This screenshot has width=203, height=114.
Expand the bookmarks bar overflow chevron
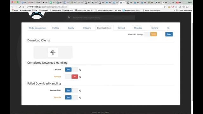point(174,10)
